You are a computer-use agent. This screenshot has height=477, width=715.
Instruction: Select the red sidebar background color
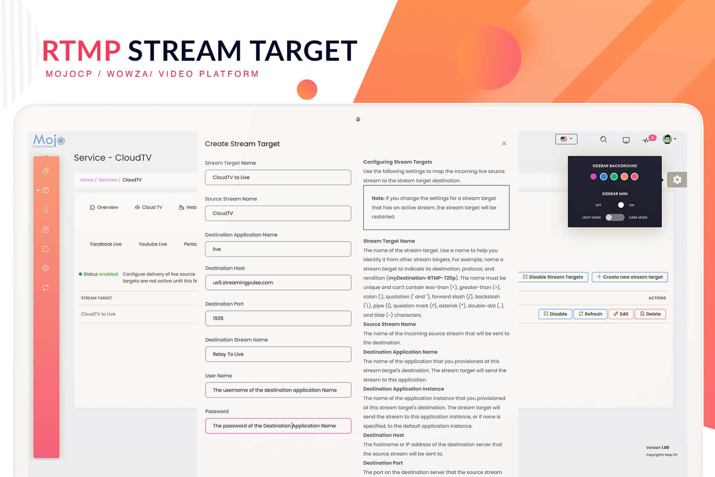(x=635, y=177)
